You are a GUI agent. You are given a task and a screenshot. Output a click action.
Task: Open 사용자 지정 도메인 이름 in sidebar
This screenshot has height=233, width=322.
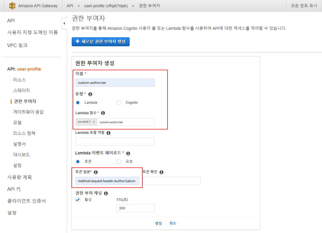click(32, 32)
